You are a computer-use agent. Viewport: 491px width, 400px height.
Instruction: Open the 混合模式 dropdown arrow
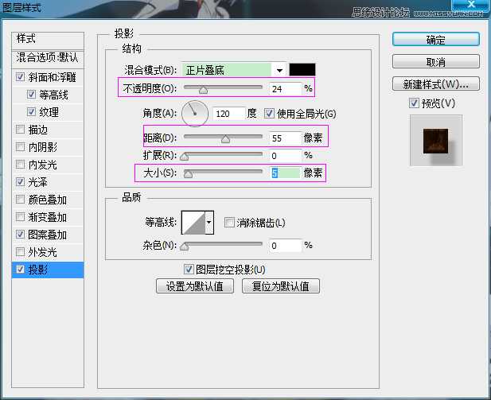click(279, 70)
